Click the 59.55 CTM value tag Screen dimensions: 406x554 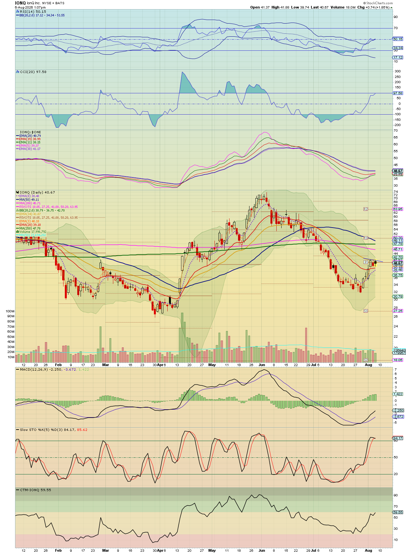click(398, 512)
